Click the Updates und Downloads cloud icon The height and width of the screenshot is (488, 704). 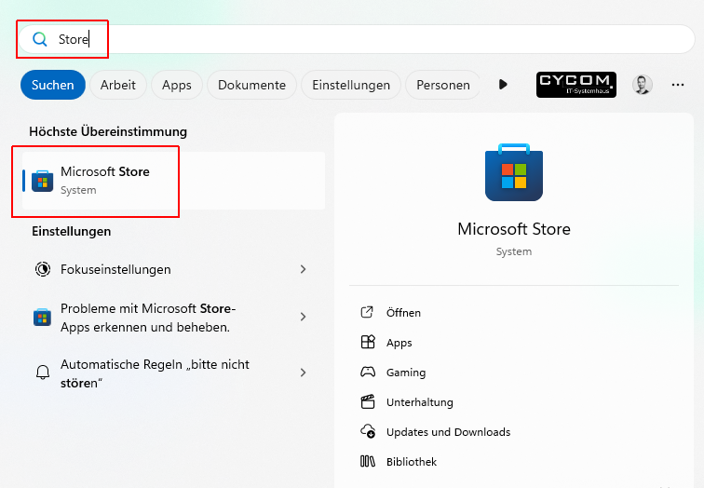tap(368, 431)
